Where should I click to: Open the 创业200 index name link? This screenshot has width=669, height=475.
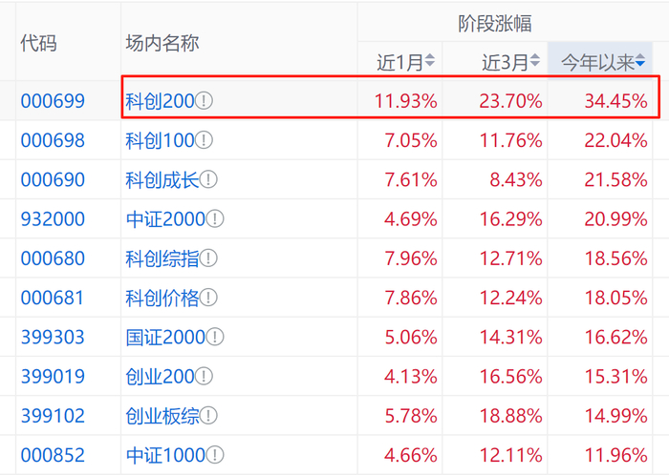tap(160, 376)
